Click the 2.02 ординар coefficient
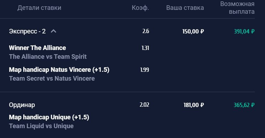Viewport: 265px width, 138px height. click(144, 105)
